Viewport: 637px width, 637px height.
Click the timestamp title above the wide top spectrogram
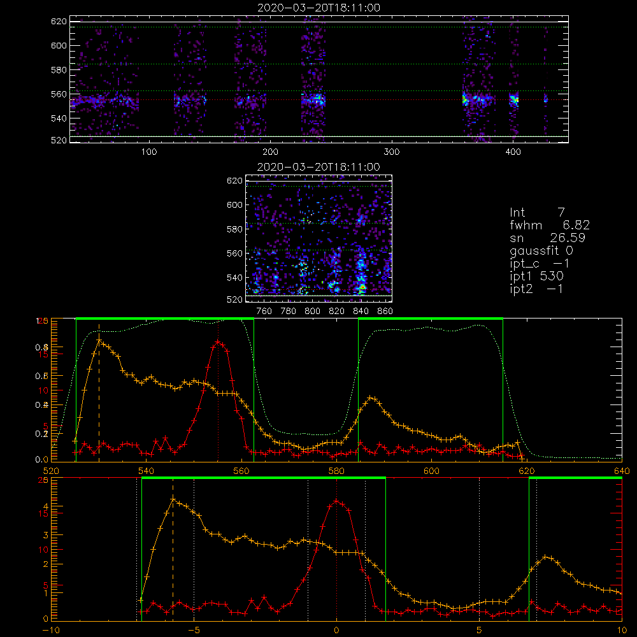319,8
